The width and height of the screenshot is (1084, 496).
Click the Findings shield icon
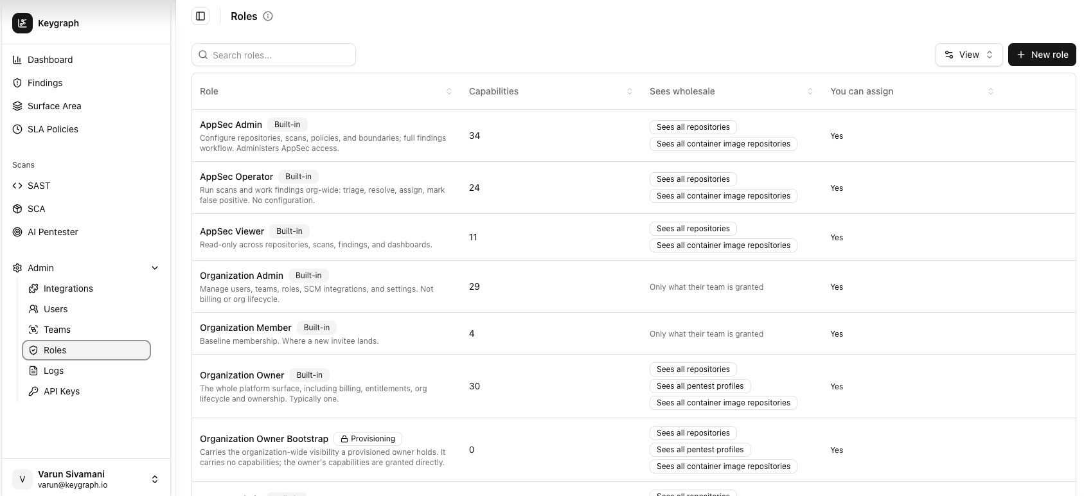coord(17,83)
